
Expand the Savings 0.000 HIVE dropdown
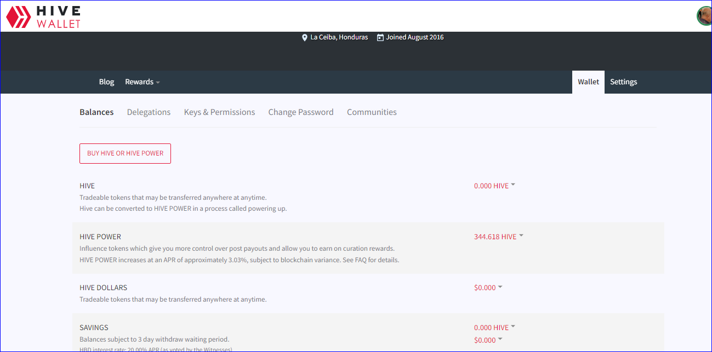pyautogui.click(x=494, y=327)
